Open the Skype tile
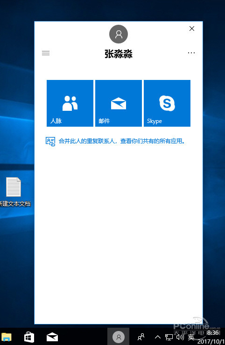Viewport: 225px width, 345px height. [x=167, y=103]
